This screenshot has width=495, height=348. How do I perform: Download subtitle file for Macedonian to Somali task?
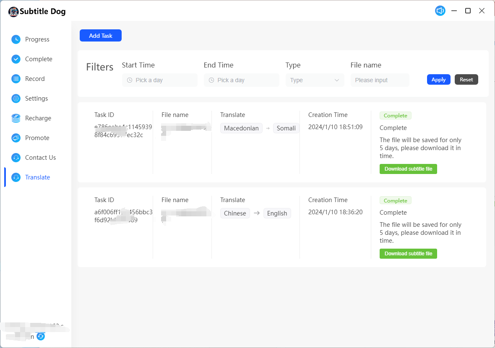tap(408, 169)
